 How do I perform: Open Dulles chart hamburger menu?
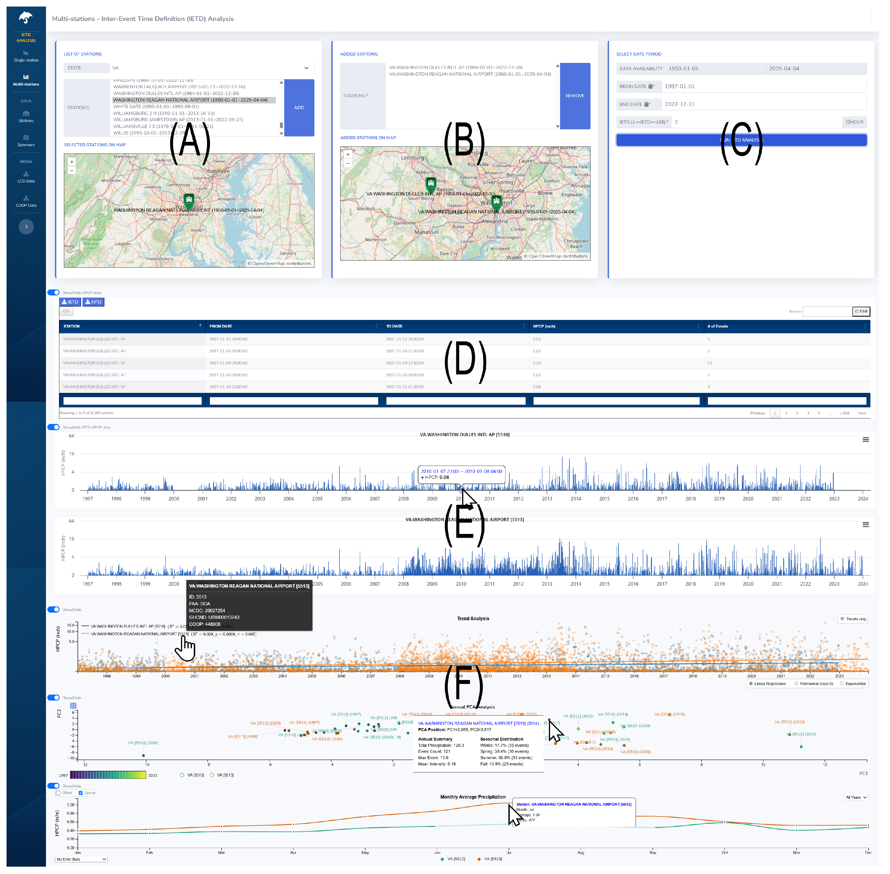point(865,440)
